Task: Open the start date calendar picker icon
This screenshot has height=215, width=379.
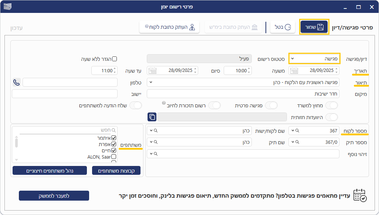Action: tap(294, 70)
